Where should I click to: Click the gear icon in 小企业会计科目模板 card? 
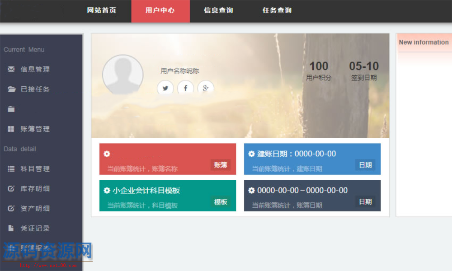point(107,191)
